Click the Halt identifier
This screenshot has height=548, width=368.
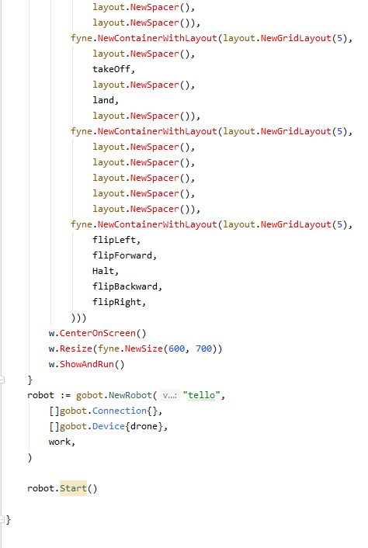[103, 271]
